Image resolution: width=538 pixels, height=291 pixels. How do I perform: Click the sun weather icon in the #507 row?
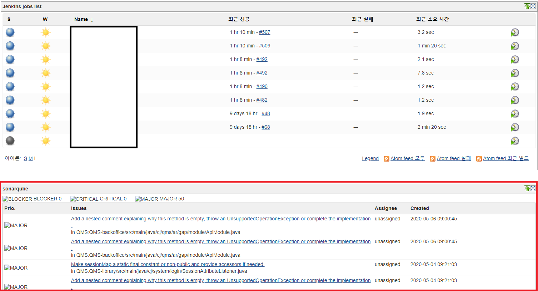click(x=45, y=32)
